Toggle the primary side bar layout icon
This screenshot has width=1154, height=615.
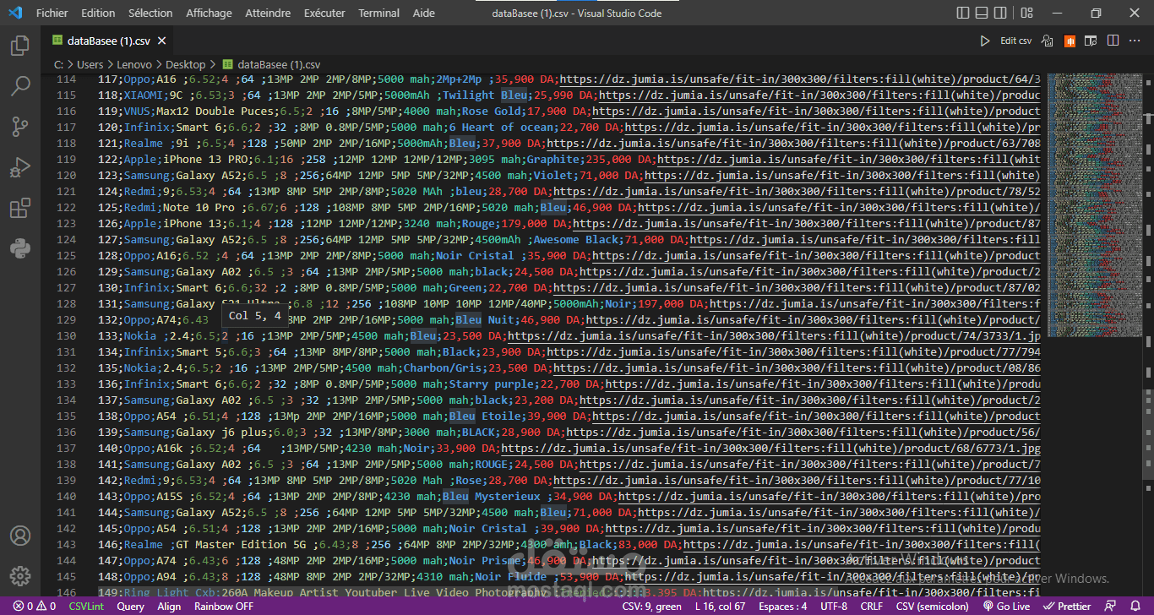[964, 13]
